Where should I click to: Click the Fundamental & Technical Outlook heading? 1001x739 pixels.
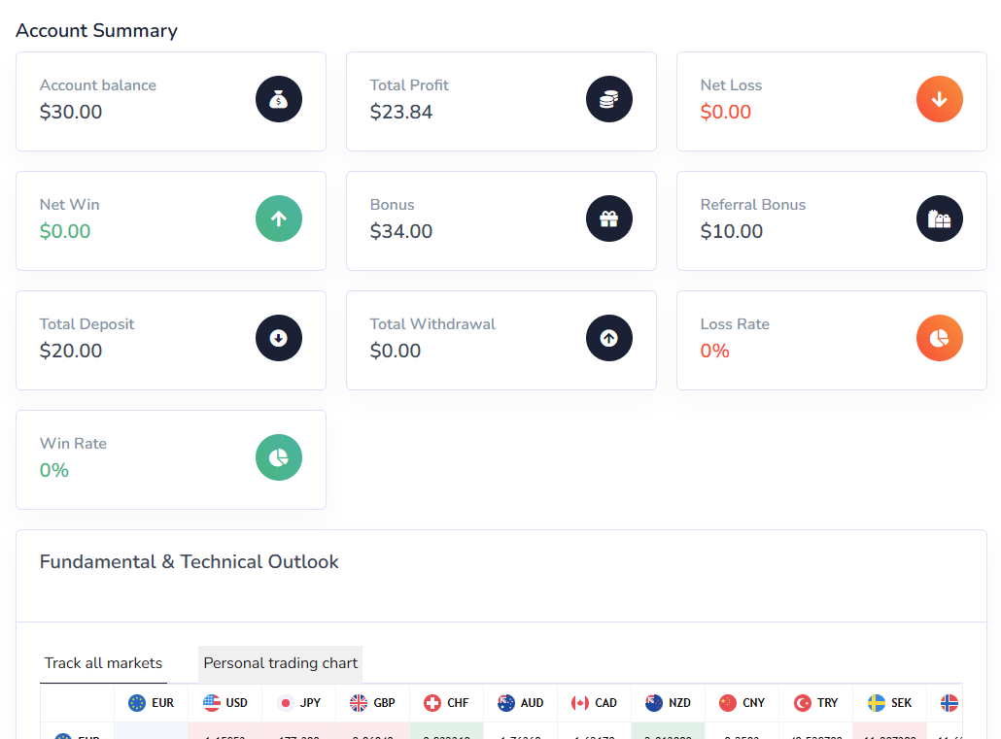(x=190, y=562)
